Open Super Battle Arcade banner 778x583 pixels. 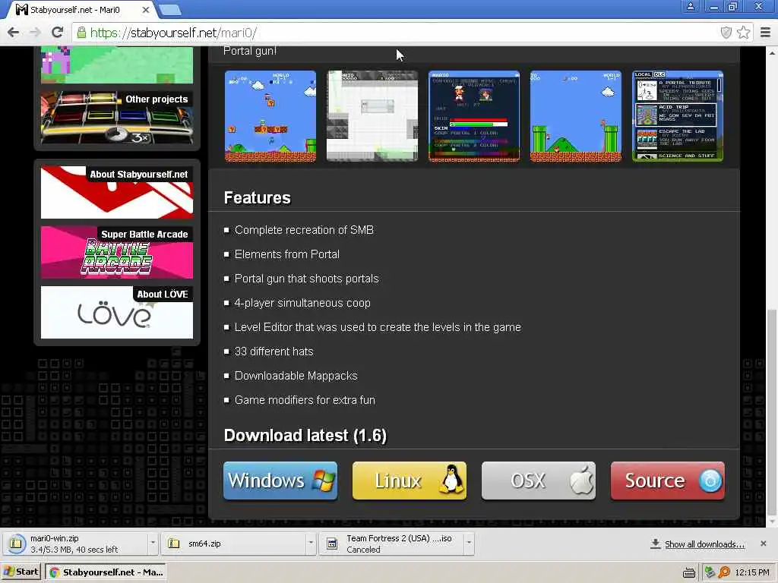click(117, 252)
